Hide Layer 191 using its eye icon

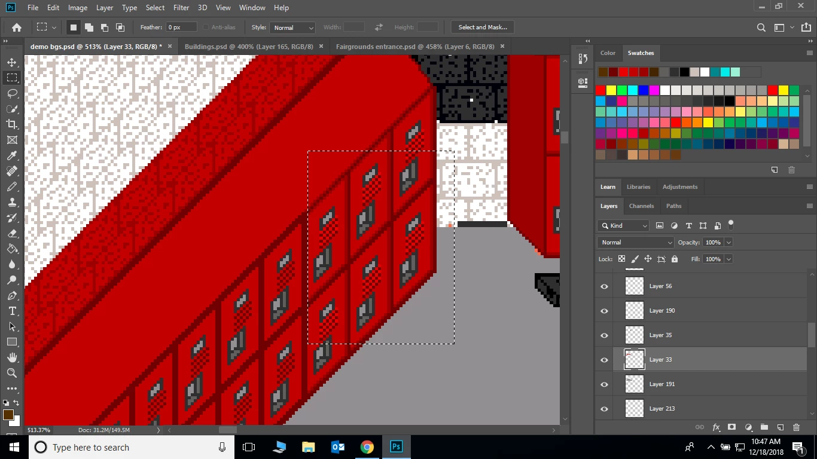(604, 384)
